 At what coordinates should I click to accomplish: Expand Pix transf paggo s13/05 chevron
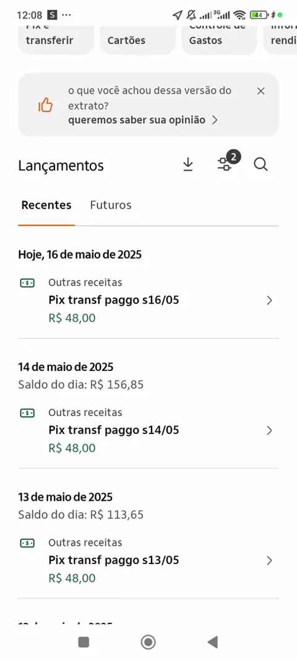270,560
